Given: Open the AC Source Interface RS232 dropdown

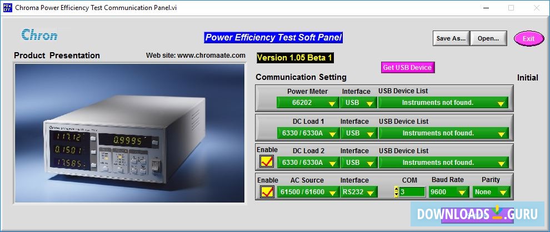Looking at the screenshot, I should pos(358,191).
